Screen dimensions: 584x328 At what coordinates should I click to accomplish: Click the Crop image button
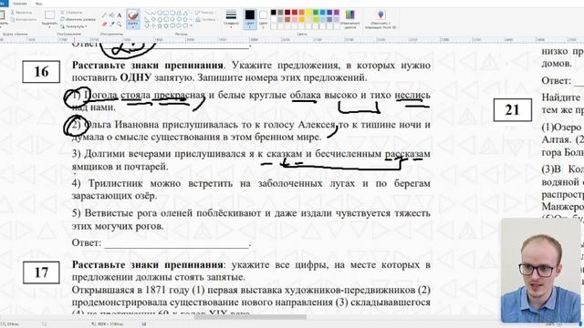point(71,13)
